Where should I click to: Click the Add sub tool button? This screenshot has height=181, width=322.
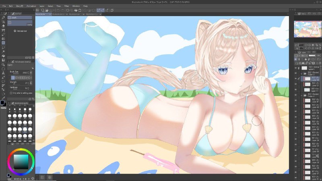(x=20, y=31)
